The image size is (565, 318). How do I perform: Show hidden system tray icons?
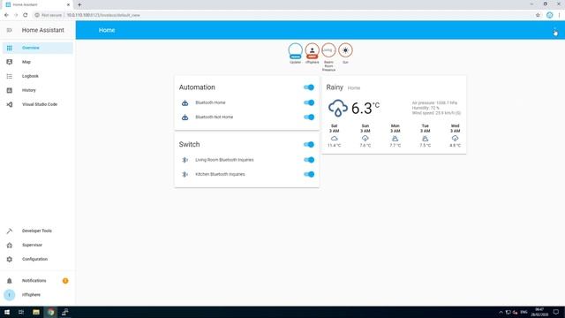pyautogui.click(x=501, y=312)
